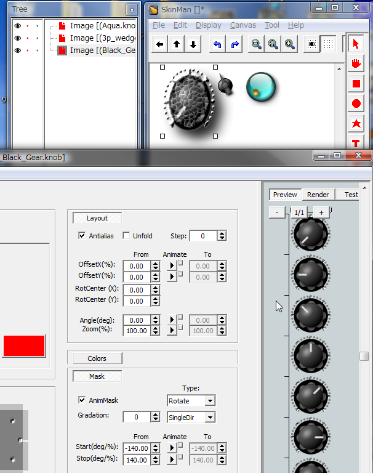Click the Zoom(%) From field

click(137, 331)
